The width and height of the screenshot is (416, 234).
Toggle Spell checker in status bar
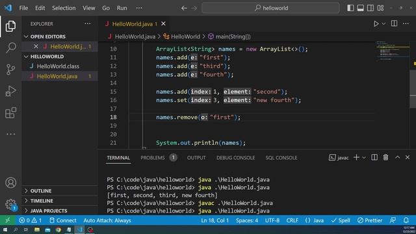coord(341,220)
